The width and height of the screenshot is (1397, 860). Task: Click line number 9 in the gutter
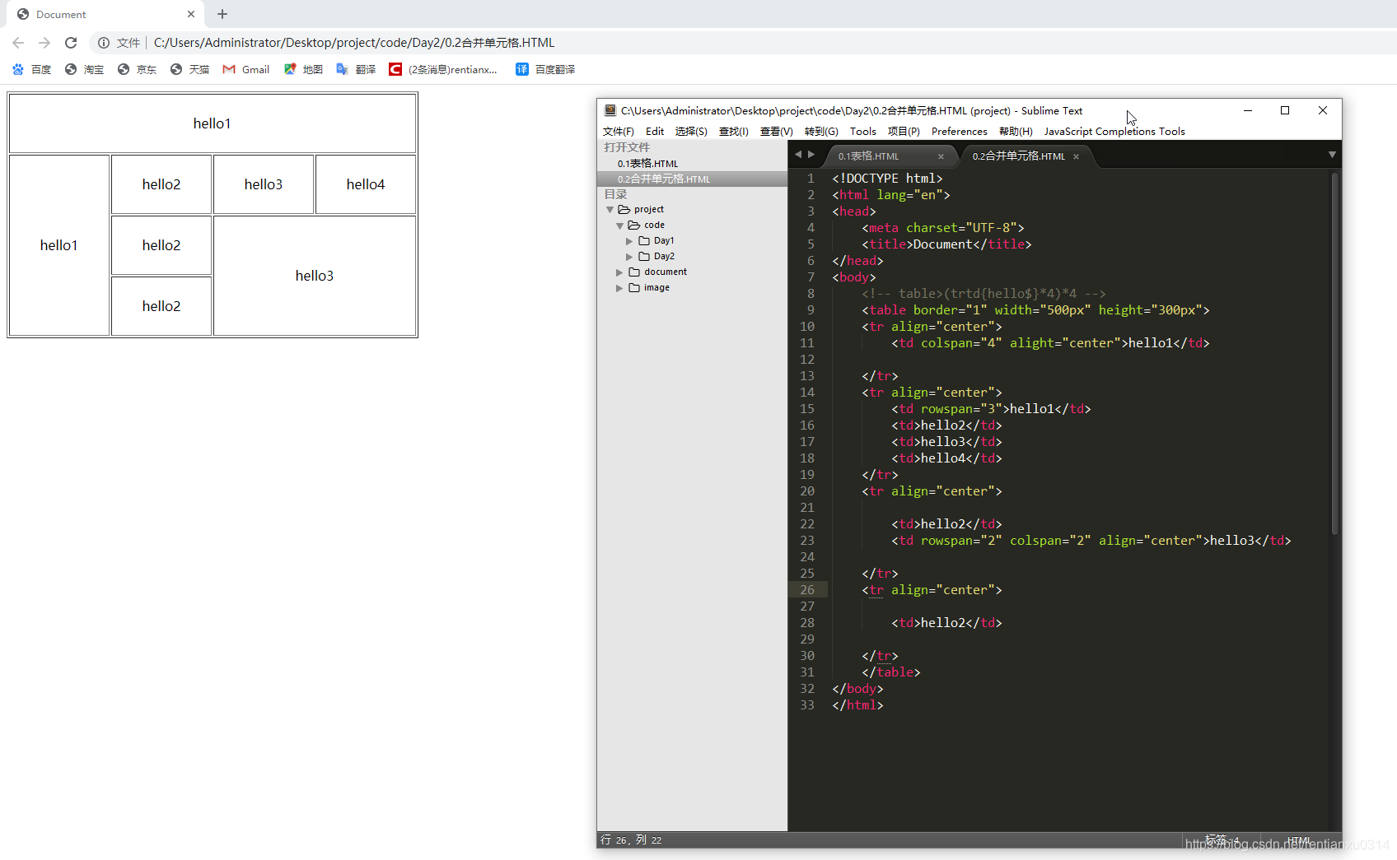click(x=811, y=310)
